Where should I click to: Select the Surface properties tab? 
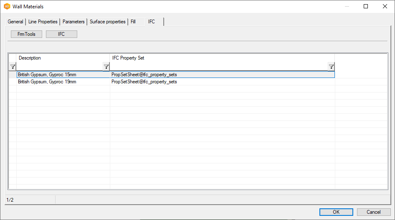[x=107, y=22]
